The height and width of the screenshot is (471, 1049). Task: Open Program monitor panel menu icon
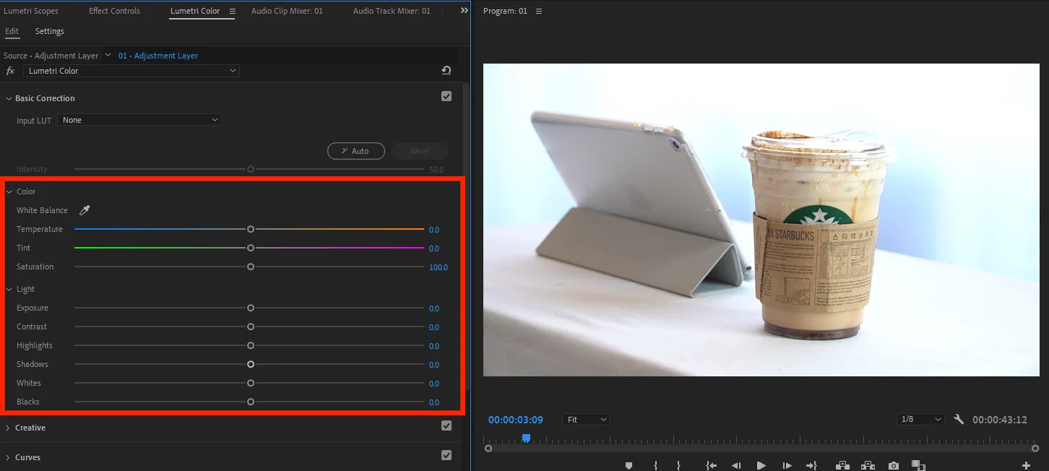[x=539, y=11]
